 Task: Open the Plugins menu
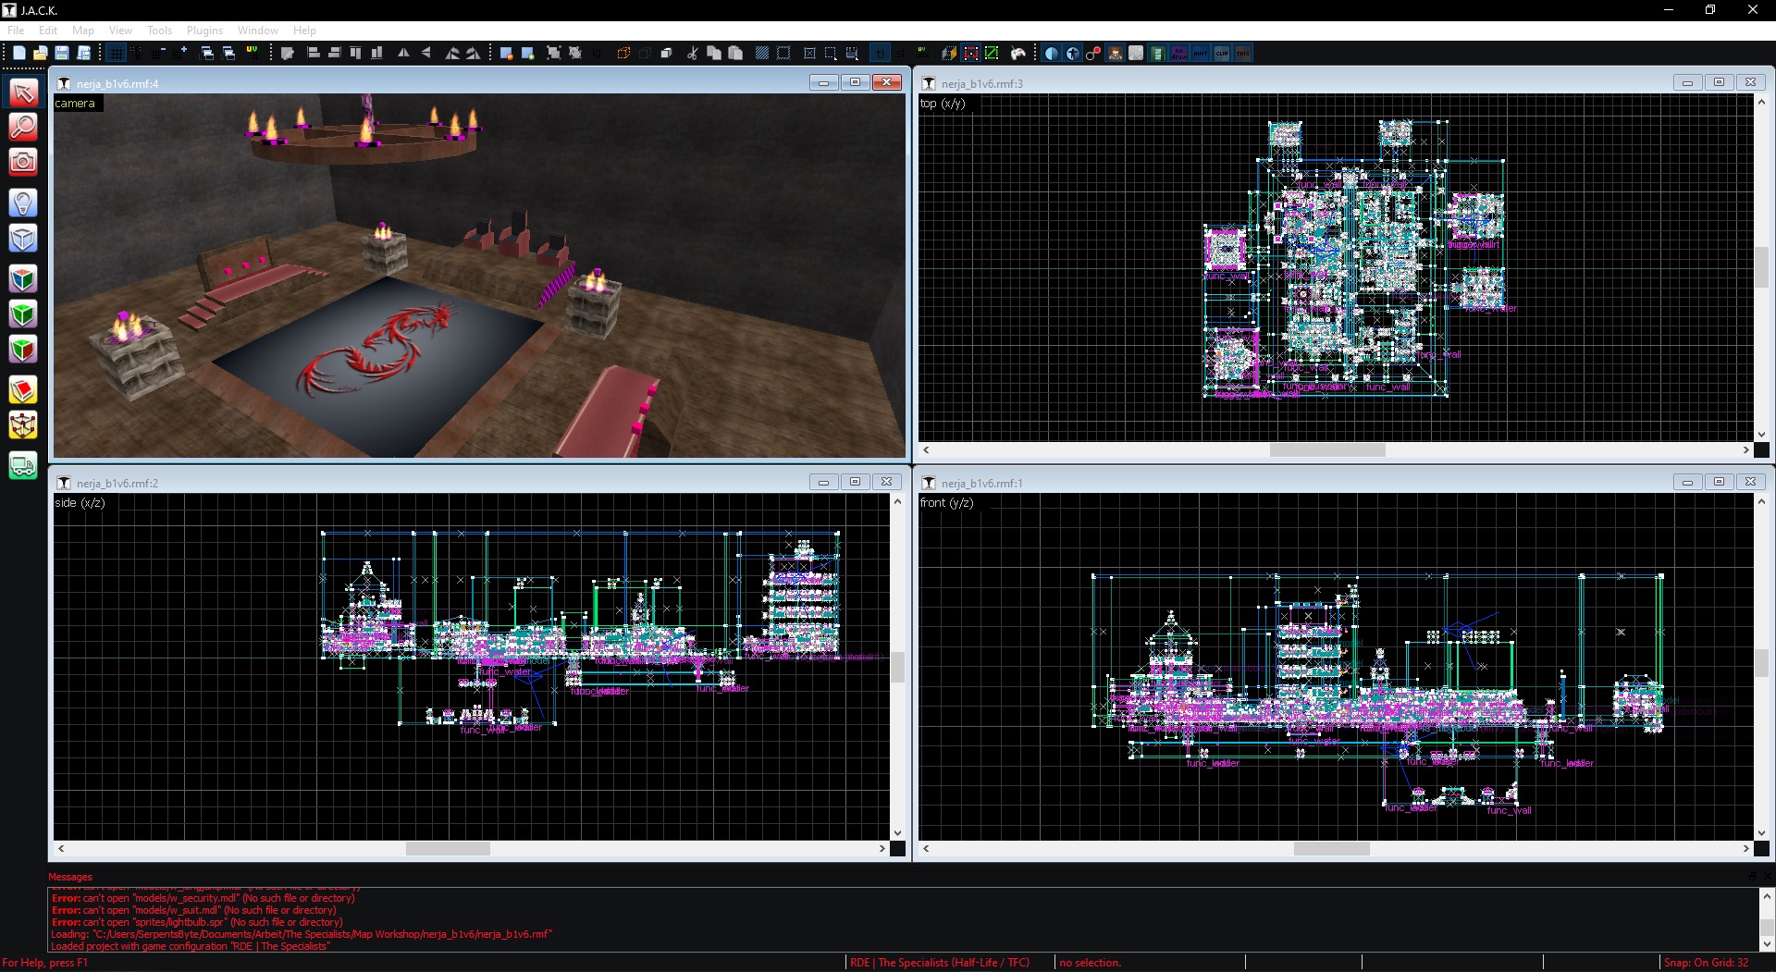[204, 31]
